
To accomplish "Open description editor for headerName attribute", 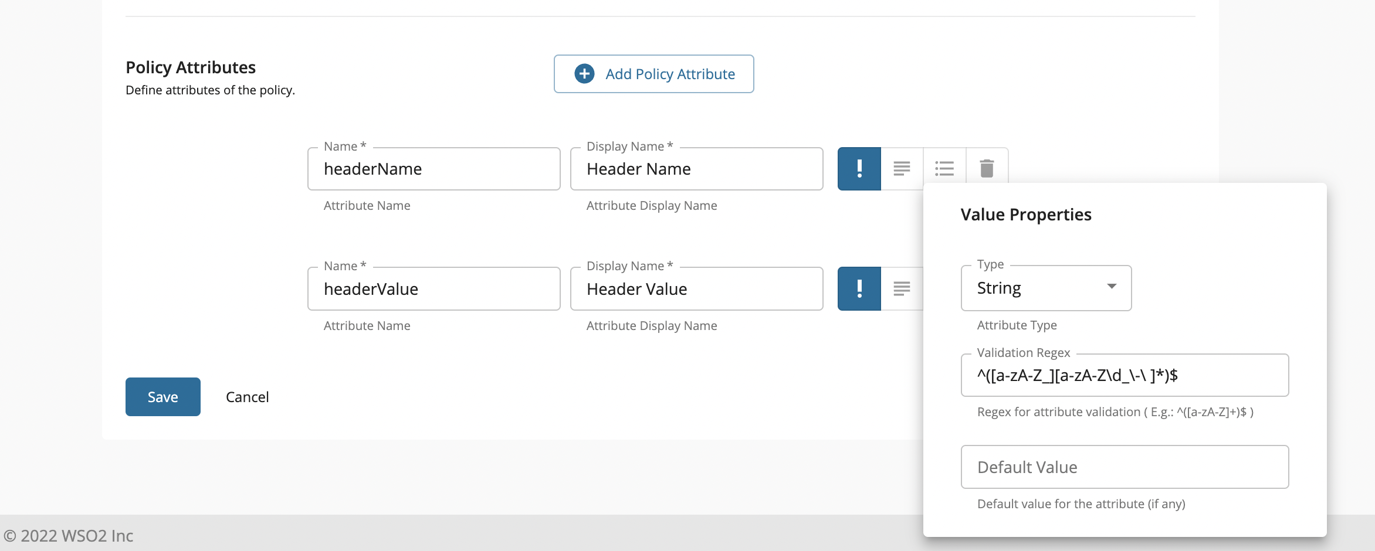I will click(902, 169).
